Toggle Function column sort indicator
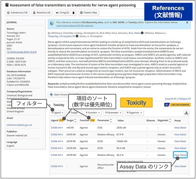 click(x=92, y=120)
